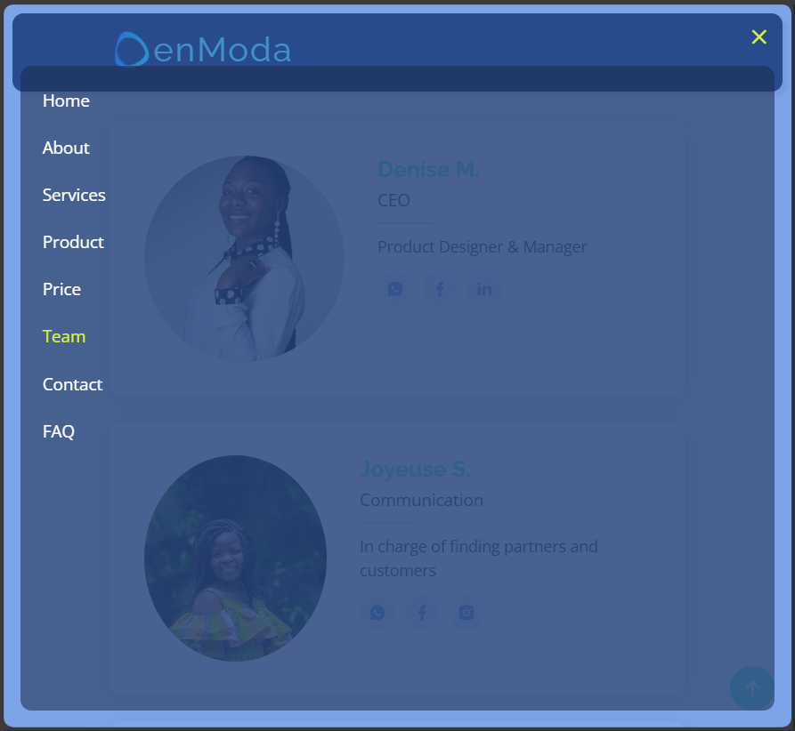Open Denise's LinkedIn profile icon
The width and height of the screenshot is (795, 731).
click(x=483, y=289)
